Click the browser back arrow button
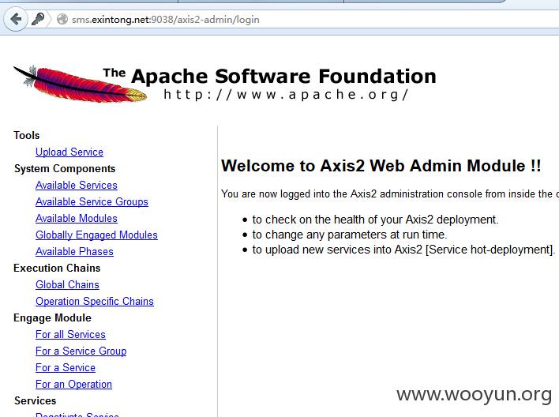Image resolution: width=559 pixels, height=417 pixels. point(16,19)
